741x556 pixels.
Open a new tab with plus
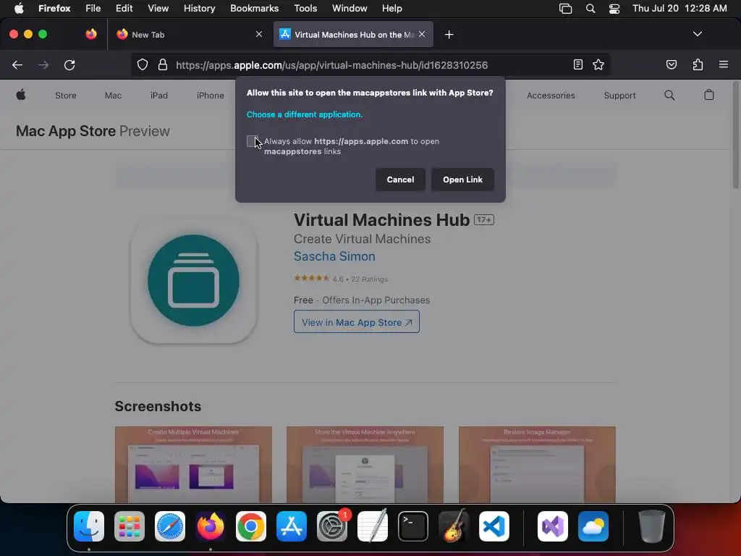click(x=449, y=35)
